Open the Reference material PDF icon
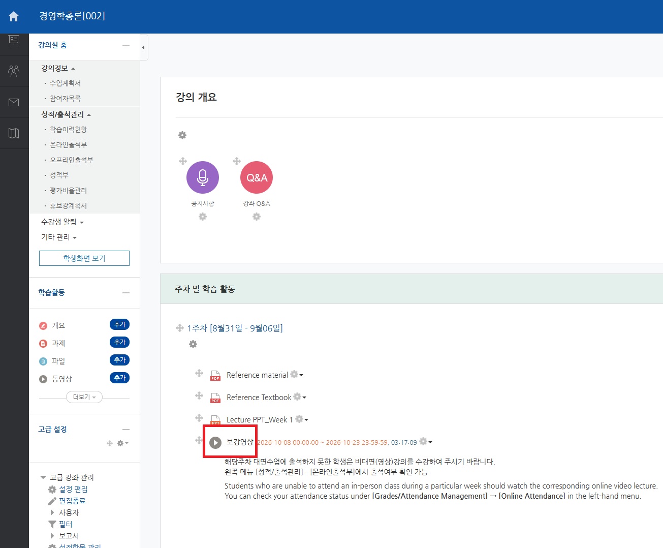The height and width of the screenshot is (548, 663). (x=215, y=376)
